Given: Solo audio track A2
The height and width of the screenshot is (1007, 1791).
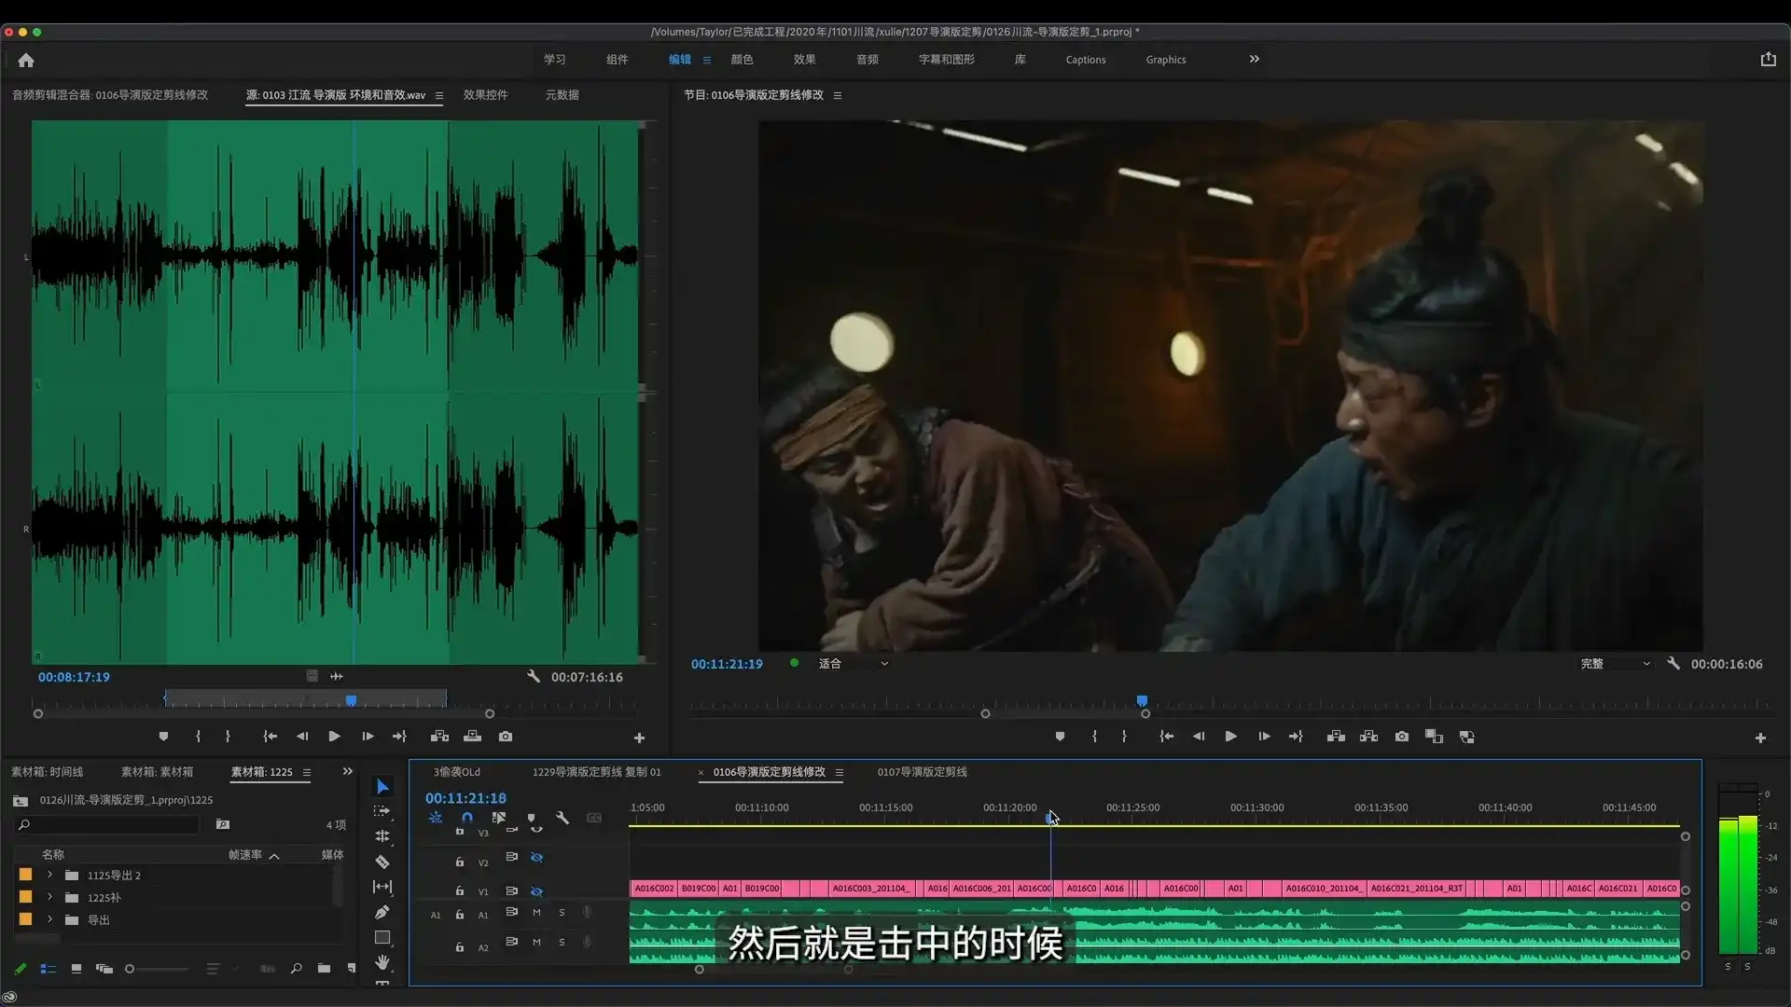Looking at the screenshot, I should click(562, 943).
